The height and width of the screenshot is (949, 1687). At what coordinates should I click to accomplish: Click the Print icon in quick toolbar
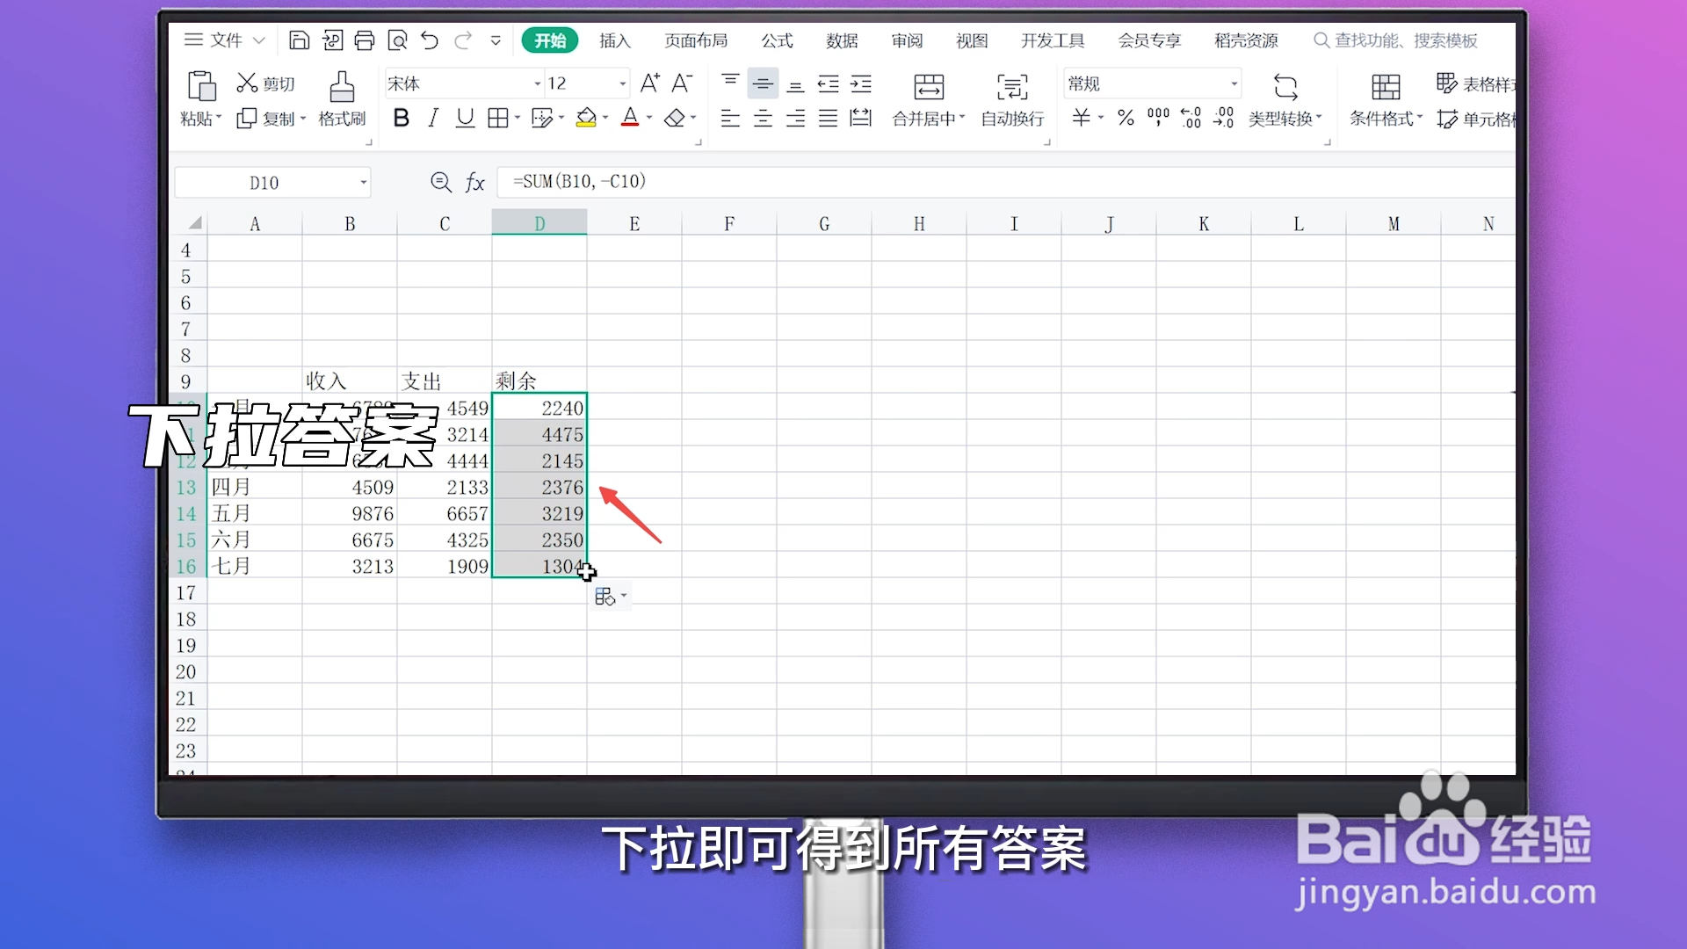pyautogui.click(x=365, y=40)
